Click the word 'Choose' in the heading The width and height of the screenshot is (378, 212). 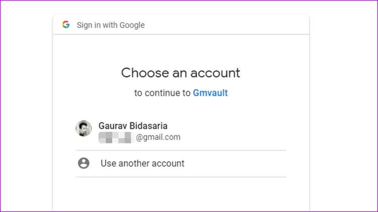[x=145, y=73]
